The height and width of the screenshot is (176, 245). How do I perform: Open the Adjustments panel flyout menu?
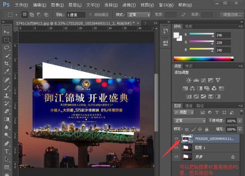[x=241, y=66]
